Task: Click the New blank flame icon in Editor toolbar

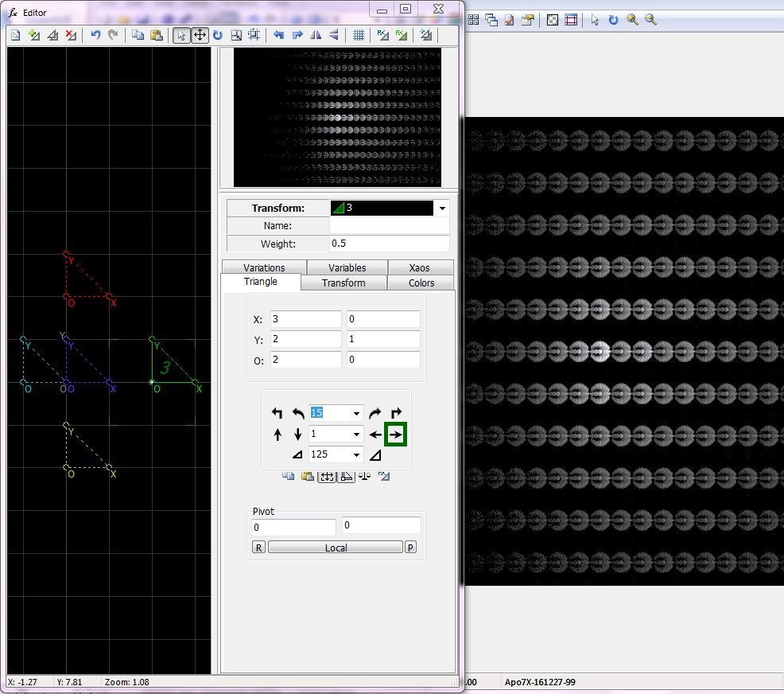Action: pyautogui.click(x=15, y=35)
